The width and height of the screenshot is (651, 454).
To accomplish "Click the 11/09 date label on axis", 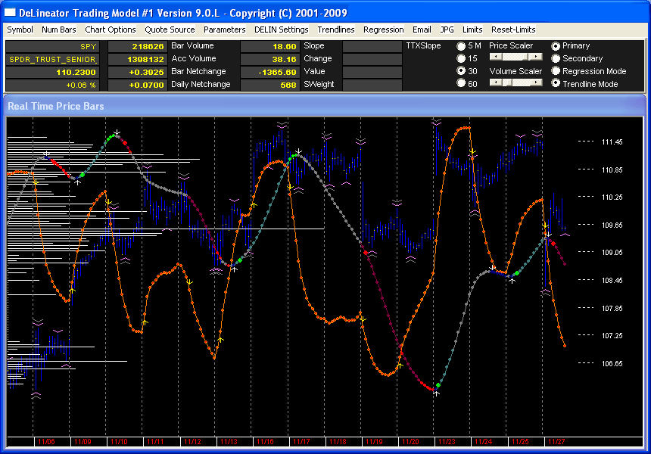I will pyautogui.click(x=83, y=442).
